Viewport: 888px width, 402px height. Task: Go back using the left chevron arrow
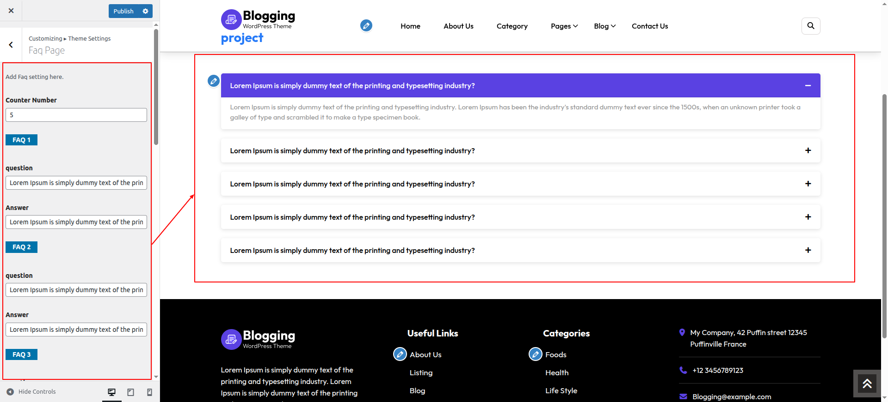(x=11, y=45)
